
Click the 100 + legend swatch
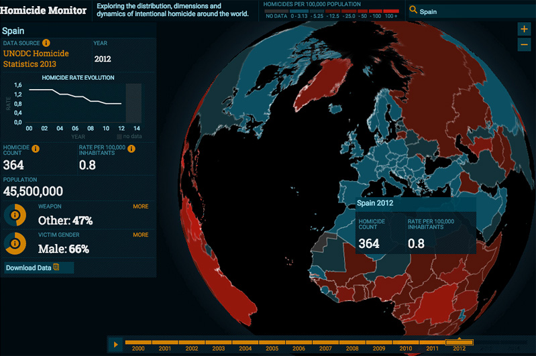pyautogui.click(x=390, y=11)
